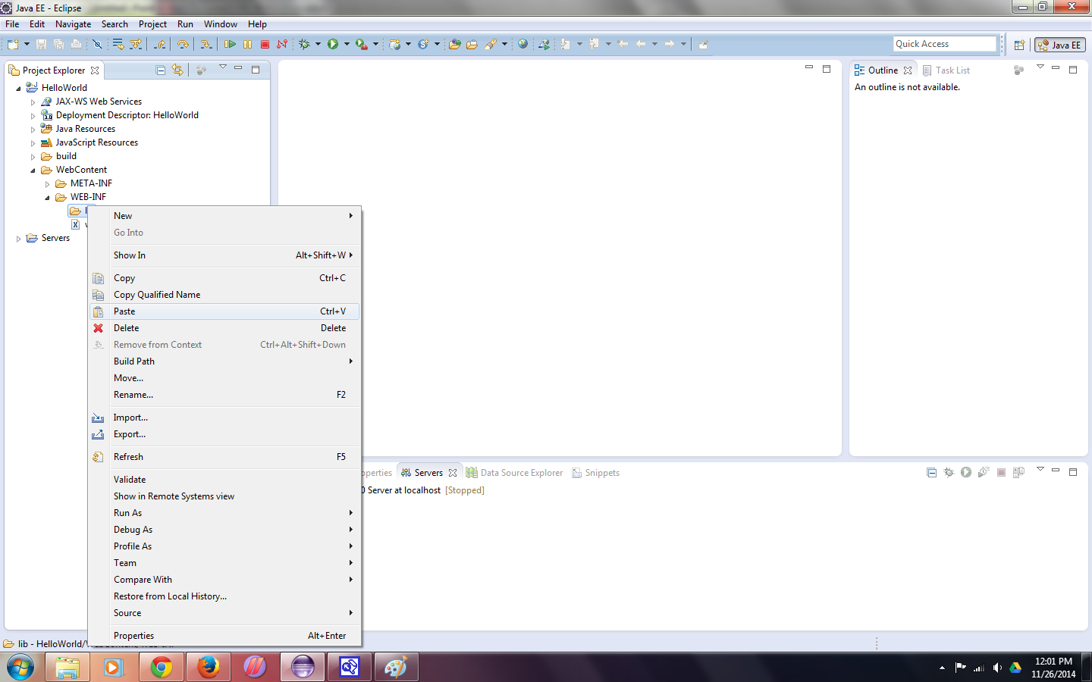This screenshot has height=682, width=1092.
Task: Collapse the HelloWorld project node
Action: [x=18, y=88]
